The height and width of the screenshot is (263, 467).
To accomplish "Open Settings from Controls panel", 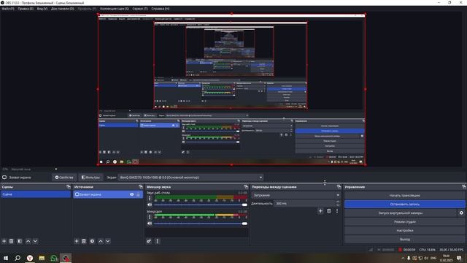I will point(404,231).
